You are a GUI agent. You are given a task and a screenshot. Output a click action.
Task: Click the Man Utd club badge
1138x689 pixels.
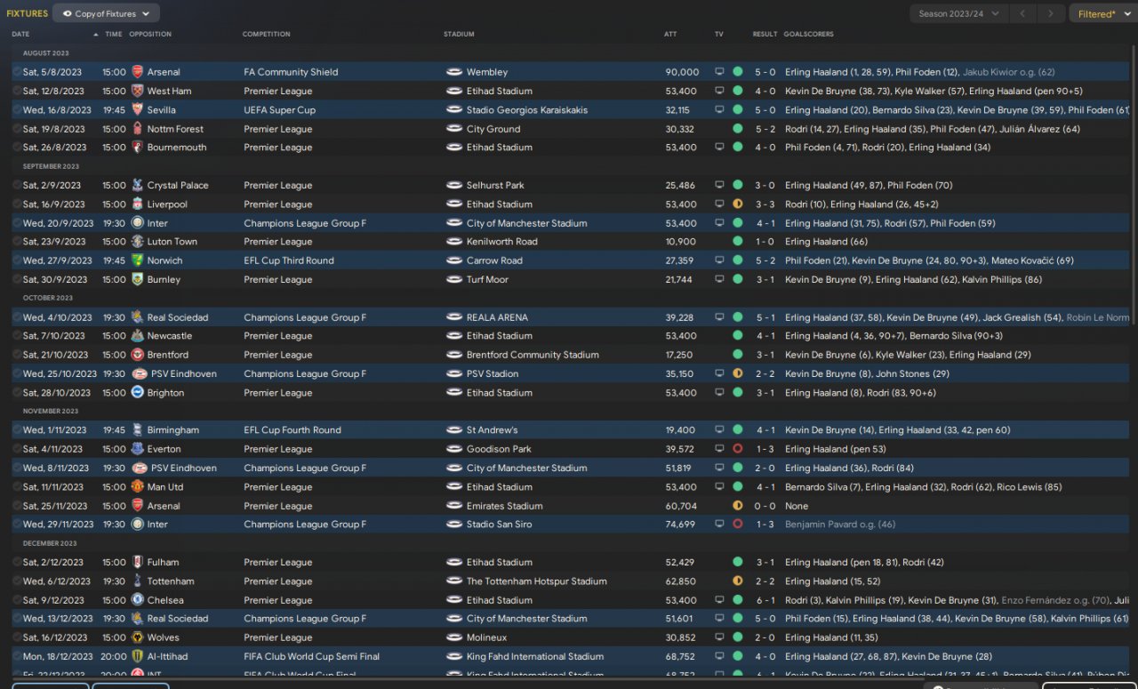click(137, 487)
